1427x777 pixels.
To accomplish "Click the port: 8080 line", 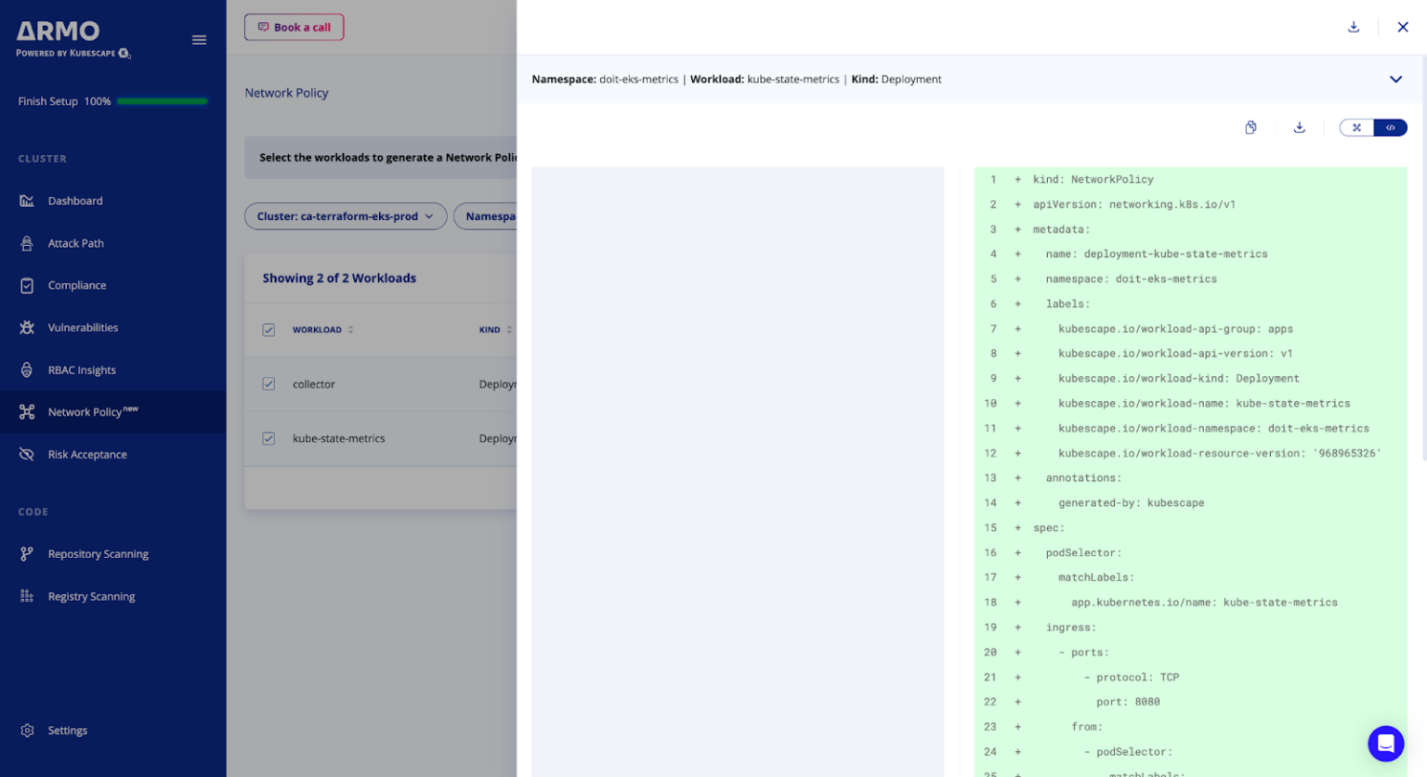I will click(x=1128, y=702).
